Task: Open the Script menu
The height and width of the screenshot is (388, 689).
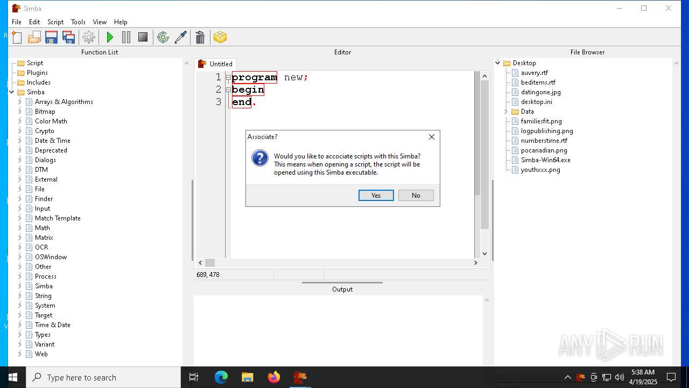Action: click(55, 22)
